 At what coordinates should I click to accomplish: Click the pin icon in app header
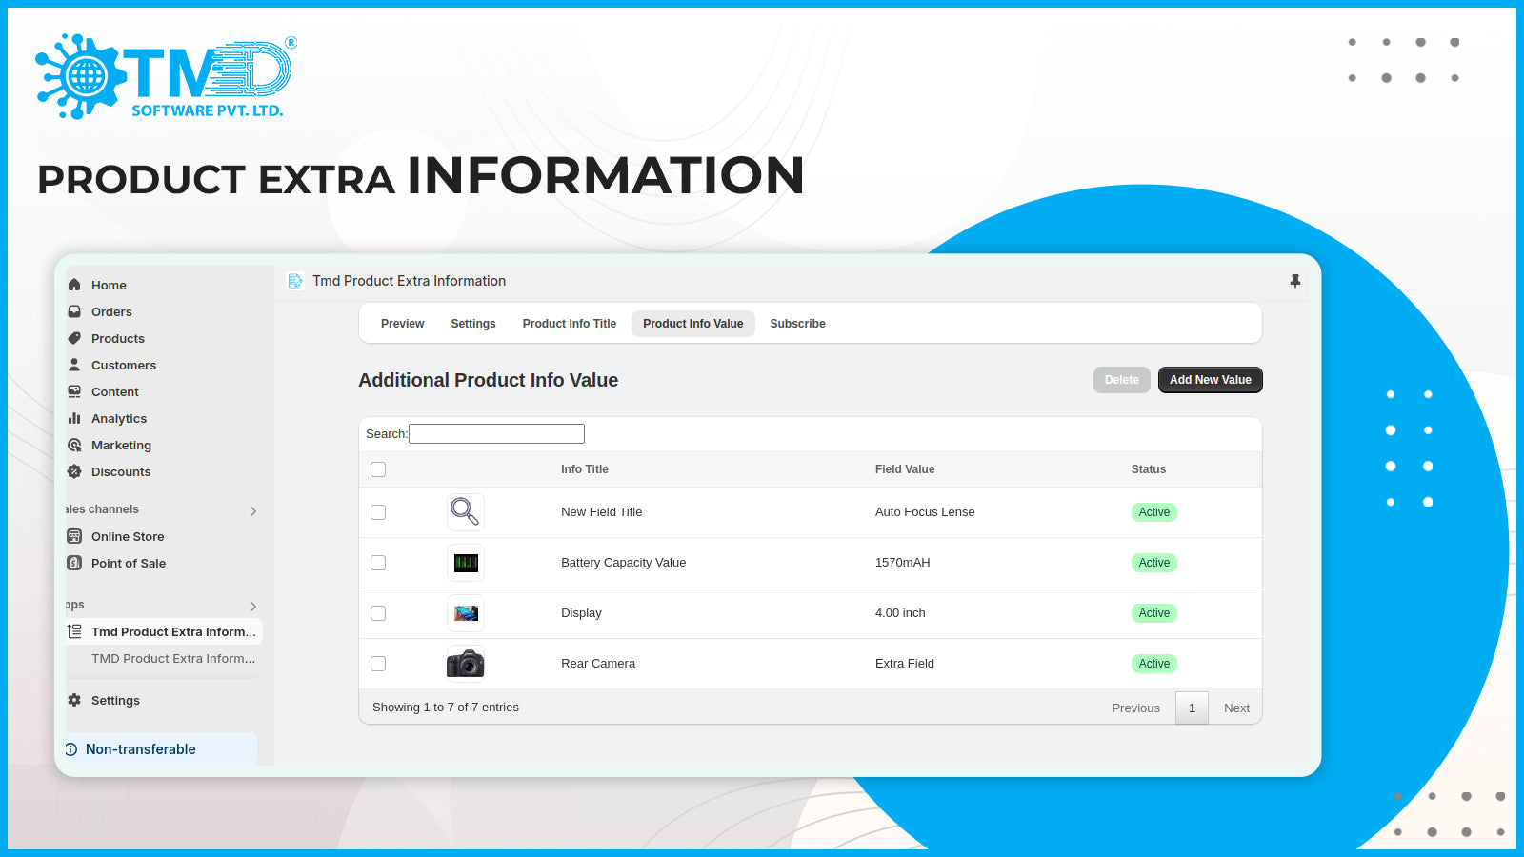pyautogui.click(x=1294, y=281)
